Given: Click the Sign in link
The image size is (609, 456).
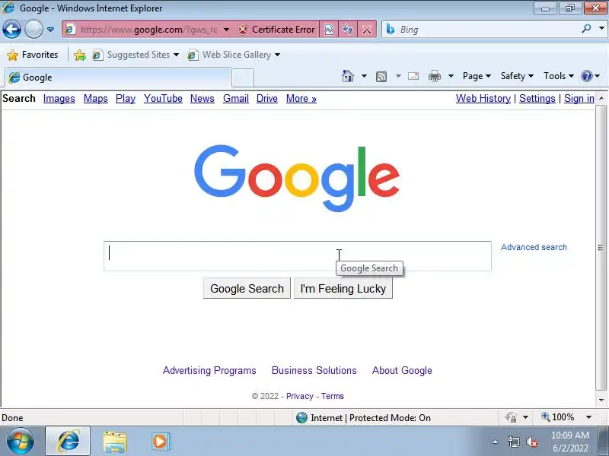Looking at the screenshot, I should [x=579, y=99].
